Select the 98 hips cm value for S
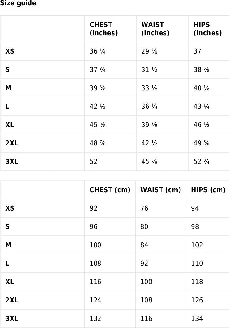This screenshot has width=229, height=328. [195, 227]
